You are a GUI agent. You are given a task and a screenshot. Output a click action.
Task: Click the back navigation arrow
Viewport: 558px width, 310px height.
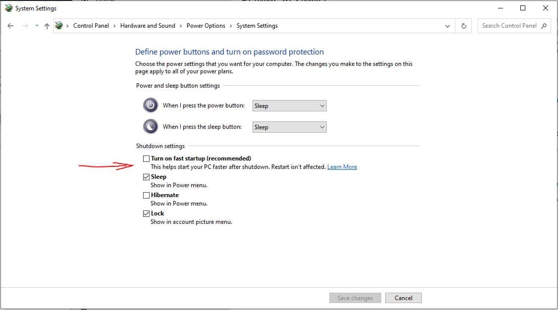(10, 26)
